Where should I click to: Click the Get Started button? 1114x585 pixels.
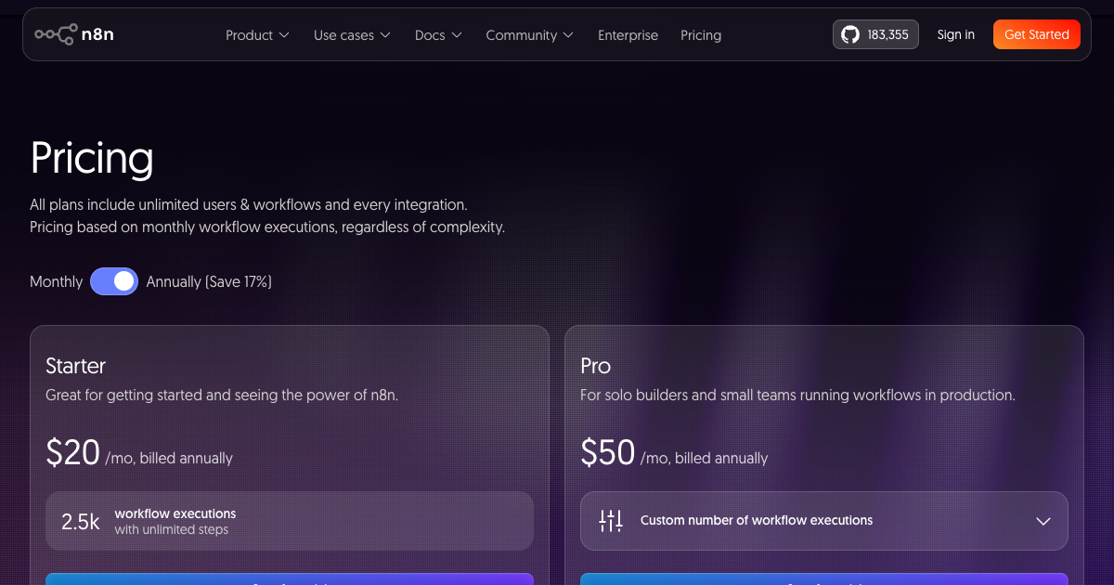(1036, 34)
